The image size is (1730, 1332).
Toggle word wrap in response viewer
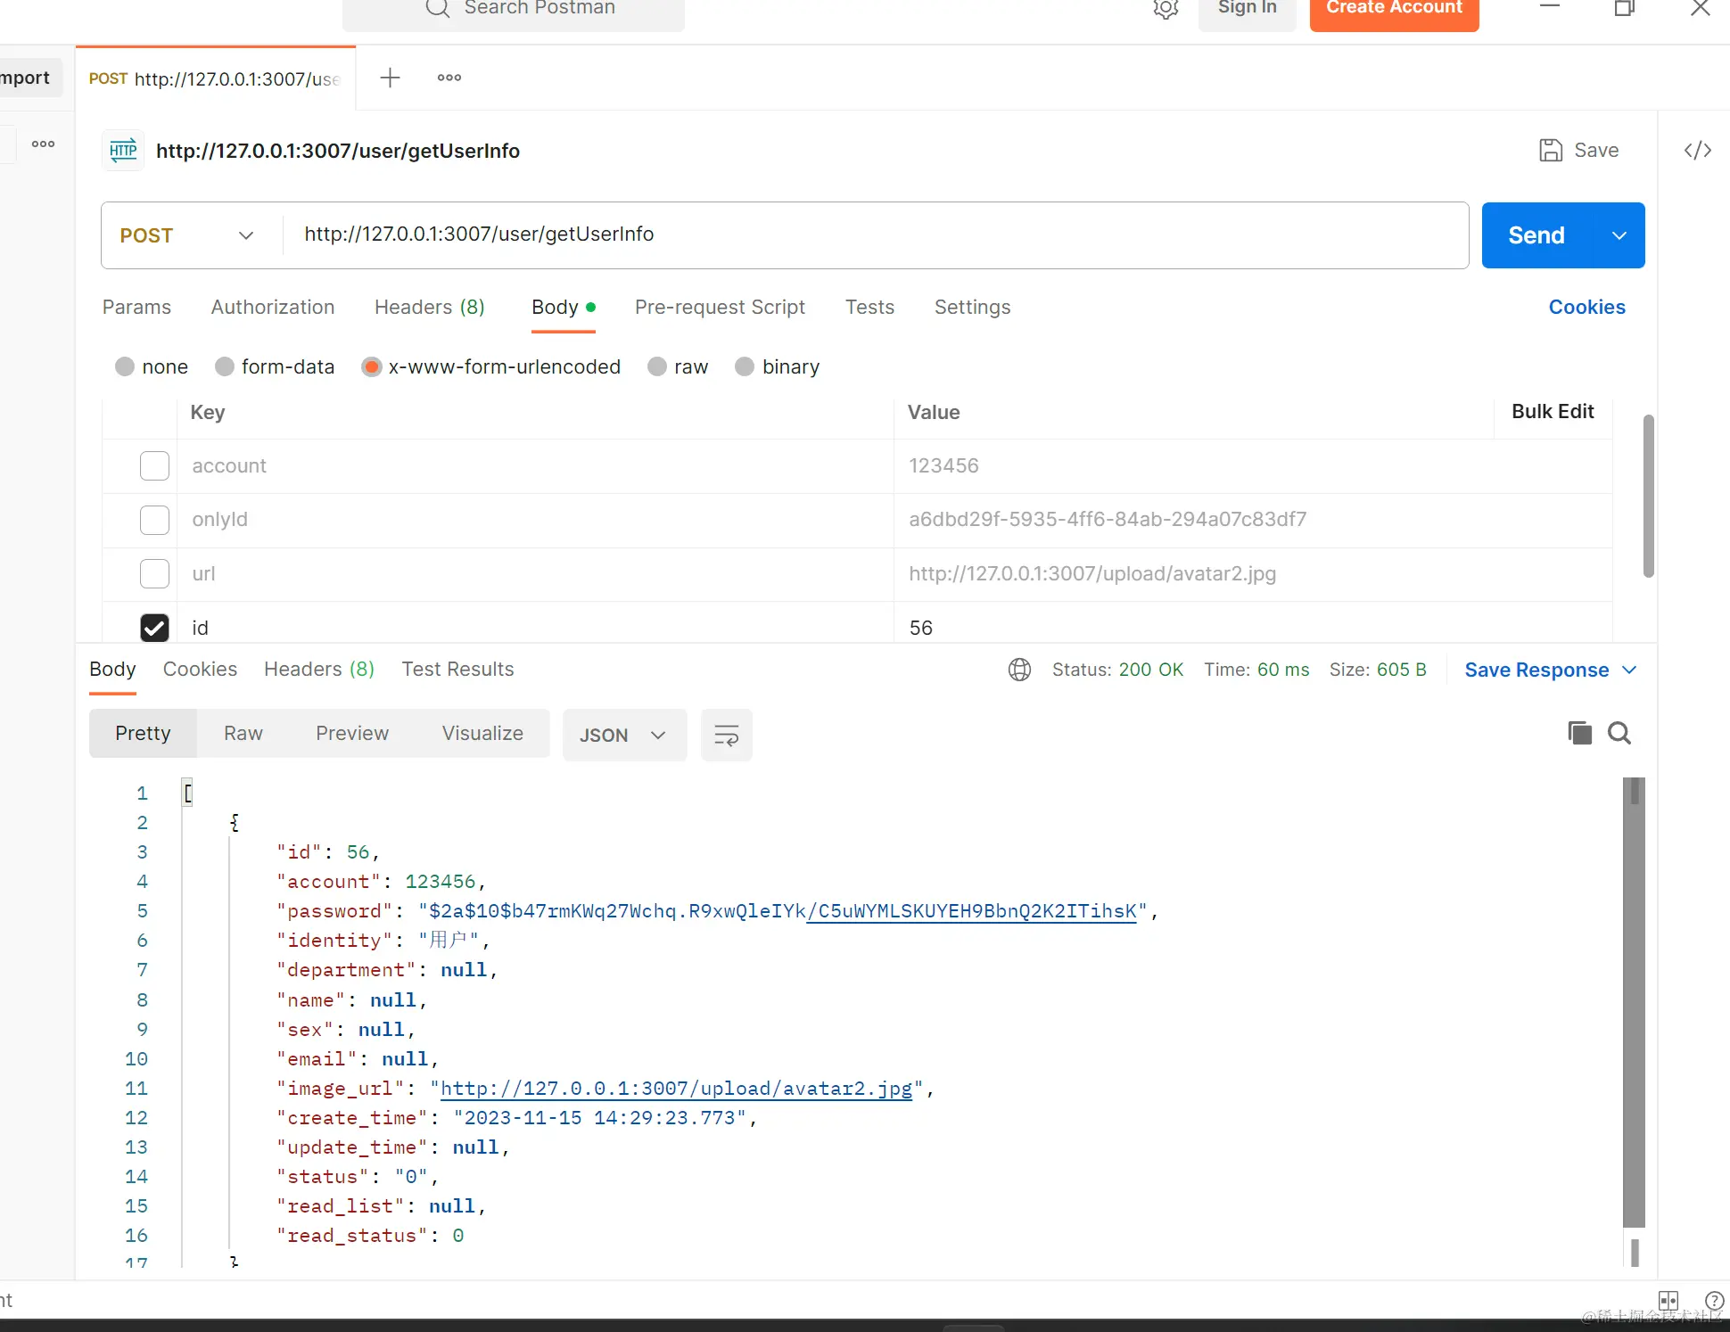pos(726,735)
